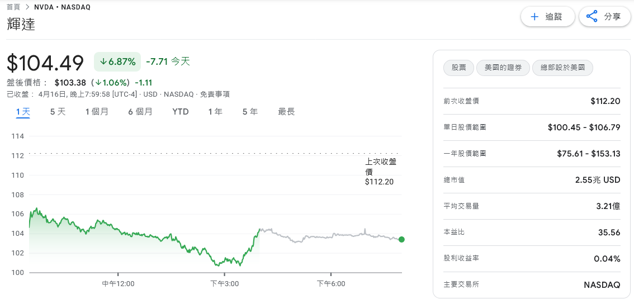Switch chart to 1 個月 range
This screenshot has height=299, width=634.
[x=97, y=112]
